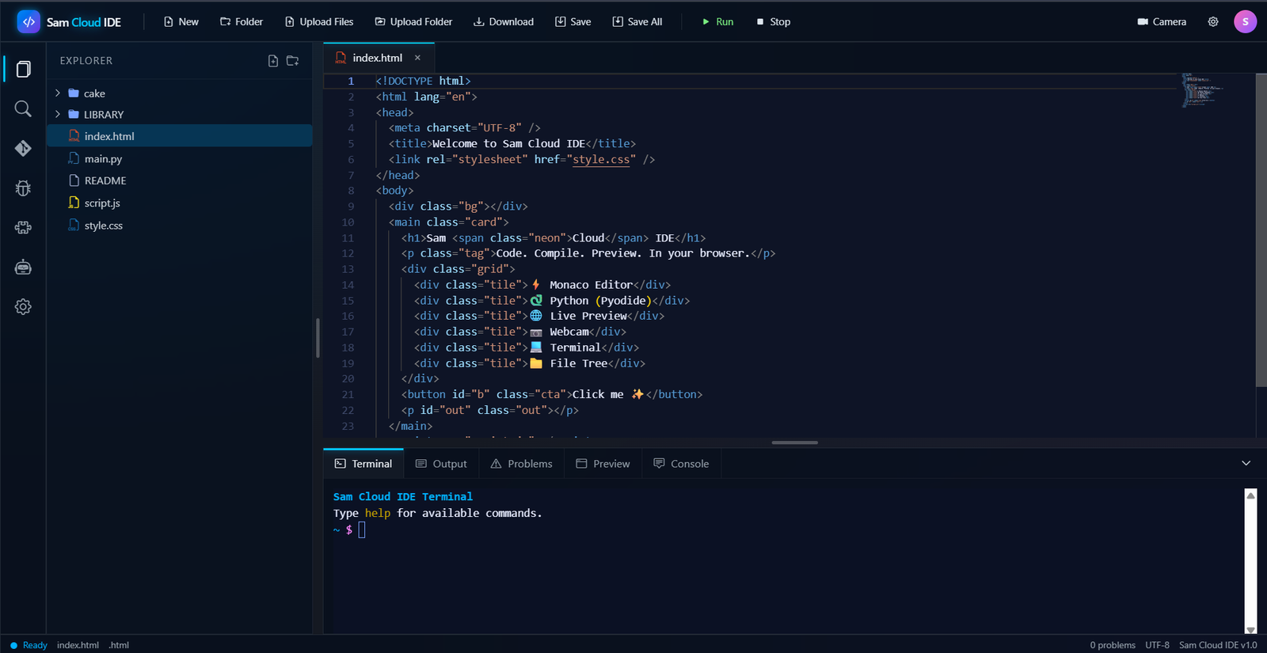Open the Search view in sidebar
The image size is (1267, 653).
click(23, 108)
